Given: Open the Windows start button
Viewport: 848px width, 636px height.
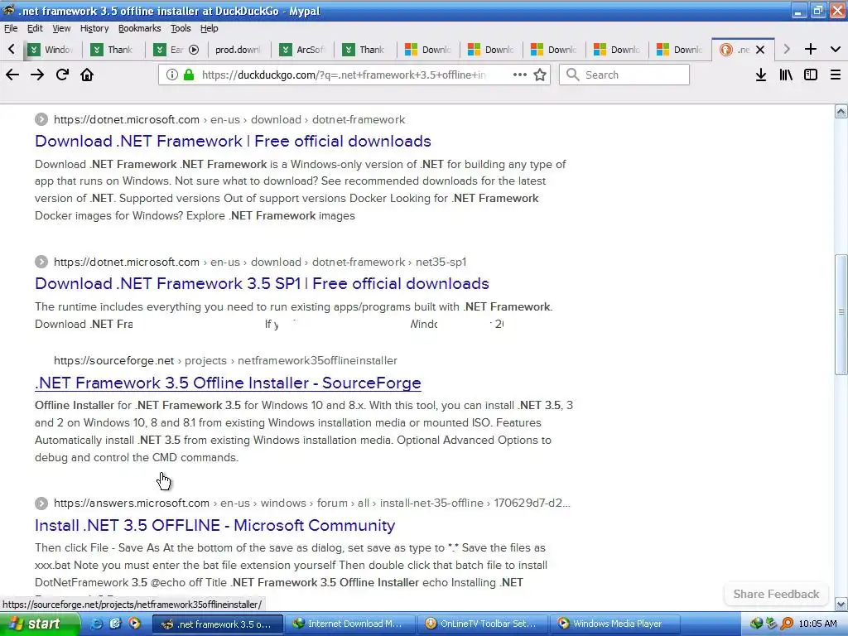Looking at the screenshot, I should (39, 624).
